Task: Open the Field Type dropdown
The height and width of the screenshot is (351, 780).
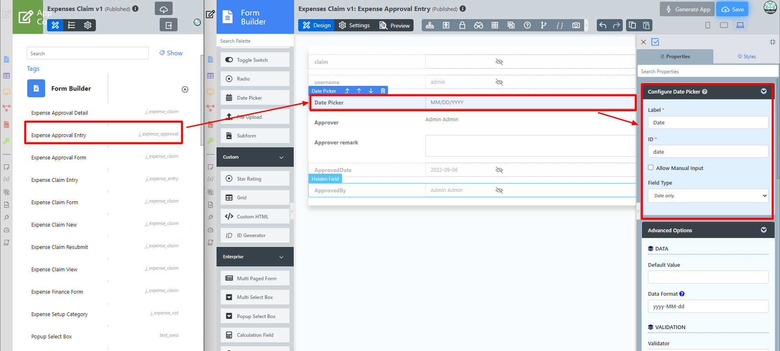Action: click(708, 196)
